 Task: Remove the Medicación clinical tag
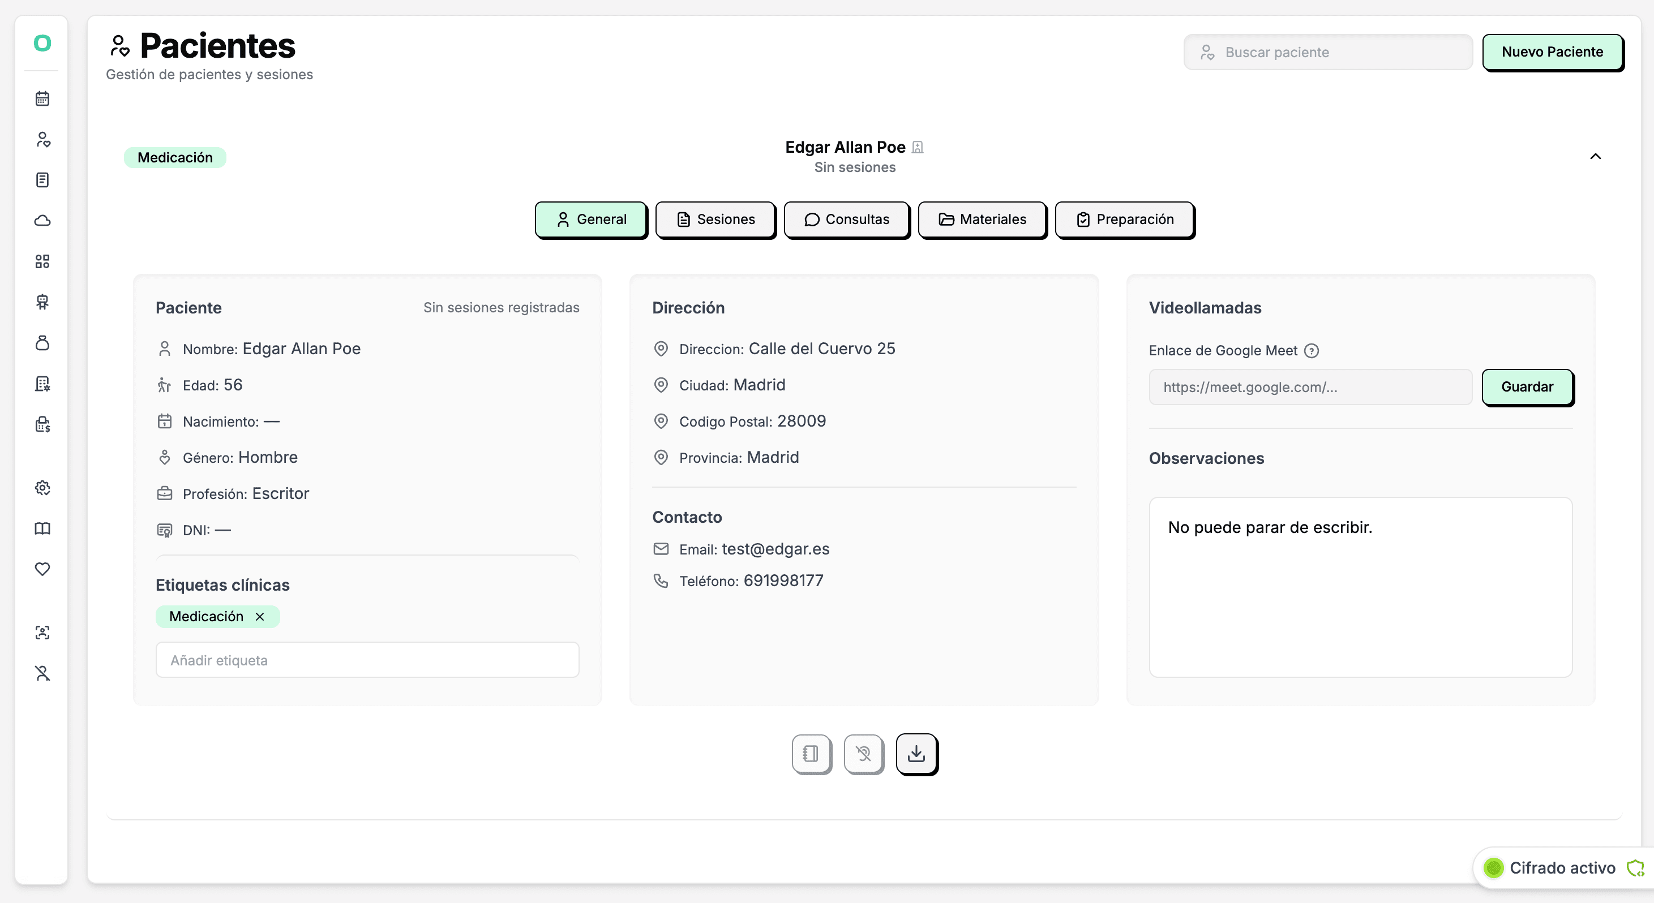coord(260,616)
